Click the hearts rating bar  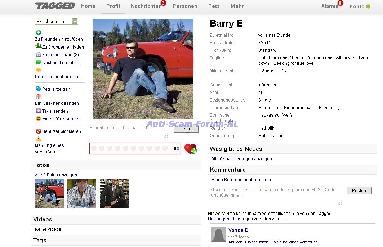[130, 148]
